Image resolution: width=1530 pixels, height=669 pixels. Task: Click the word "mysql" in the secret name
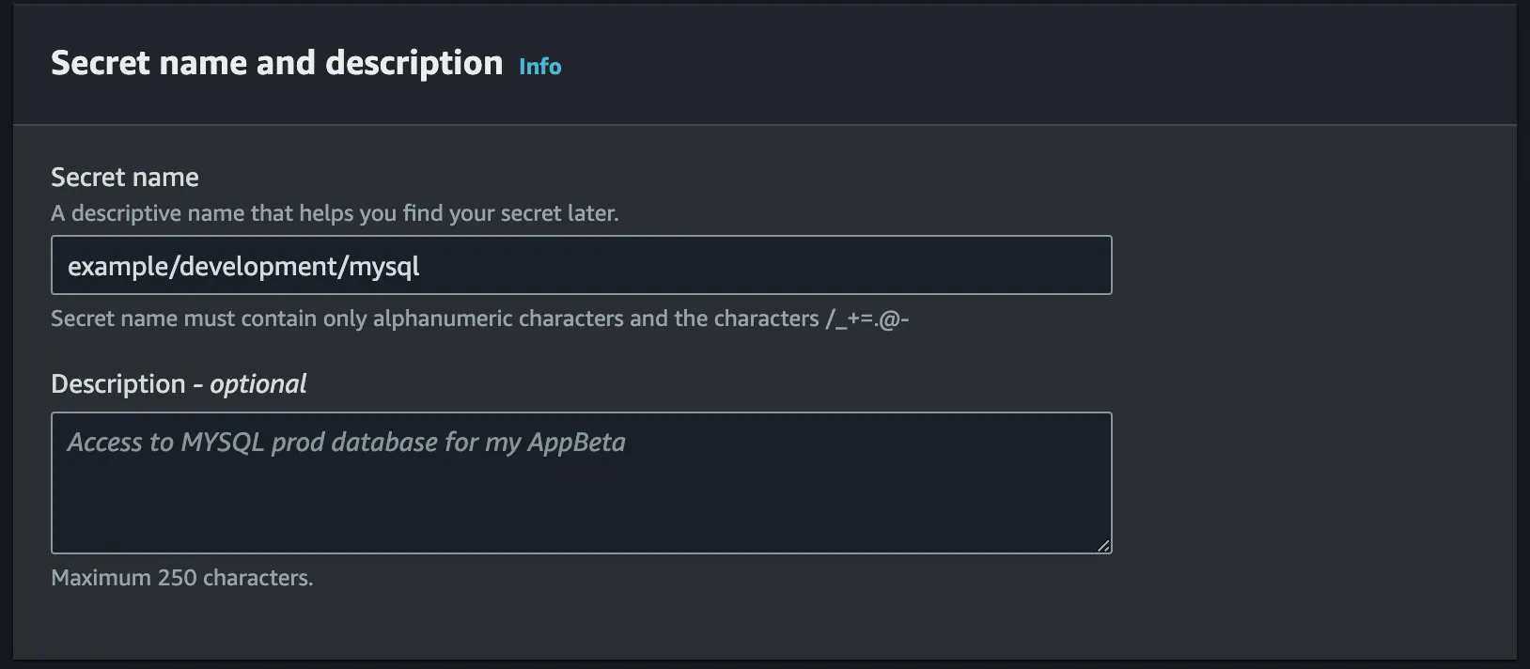coord(384,267)
